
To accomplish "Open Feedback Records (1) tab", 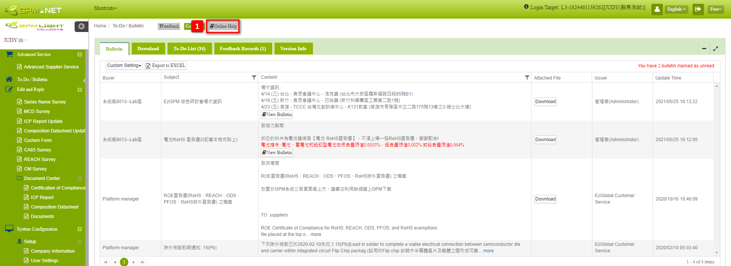I will (x=243, y=49).
